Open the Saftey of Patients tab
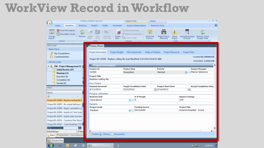264x148 pixels. point(153,52)
